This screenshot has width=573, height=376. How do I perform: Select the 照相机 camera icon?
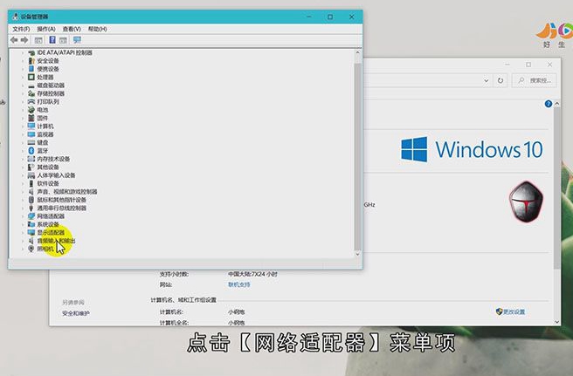(x=31, y=249)
